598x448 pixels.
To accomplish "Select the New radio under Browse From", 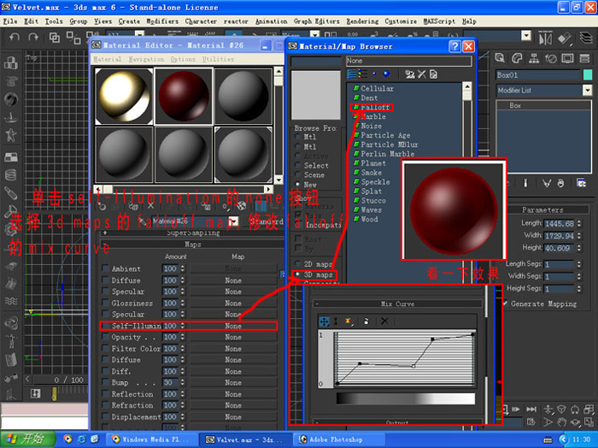I will click(297, 185).
